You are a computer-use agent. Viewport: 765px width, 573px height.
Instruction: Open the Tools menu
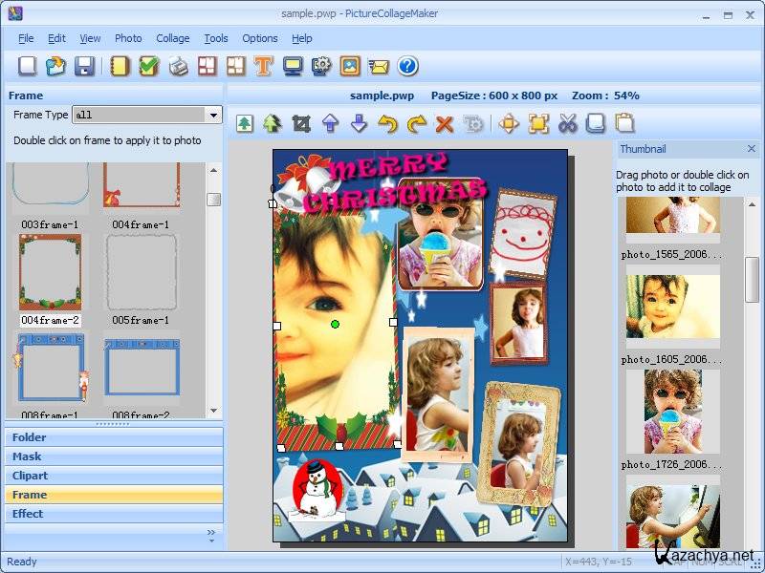pos(216,38)
